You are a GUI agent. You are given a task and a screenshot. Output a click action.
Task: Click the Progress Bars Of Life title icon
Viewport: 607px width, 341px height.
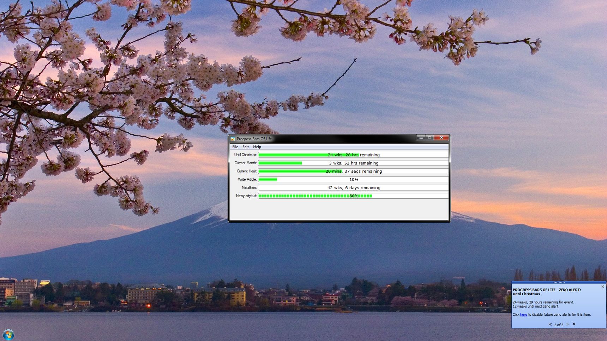pos(233,139)
